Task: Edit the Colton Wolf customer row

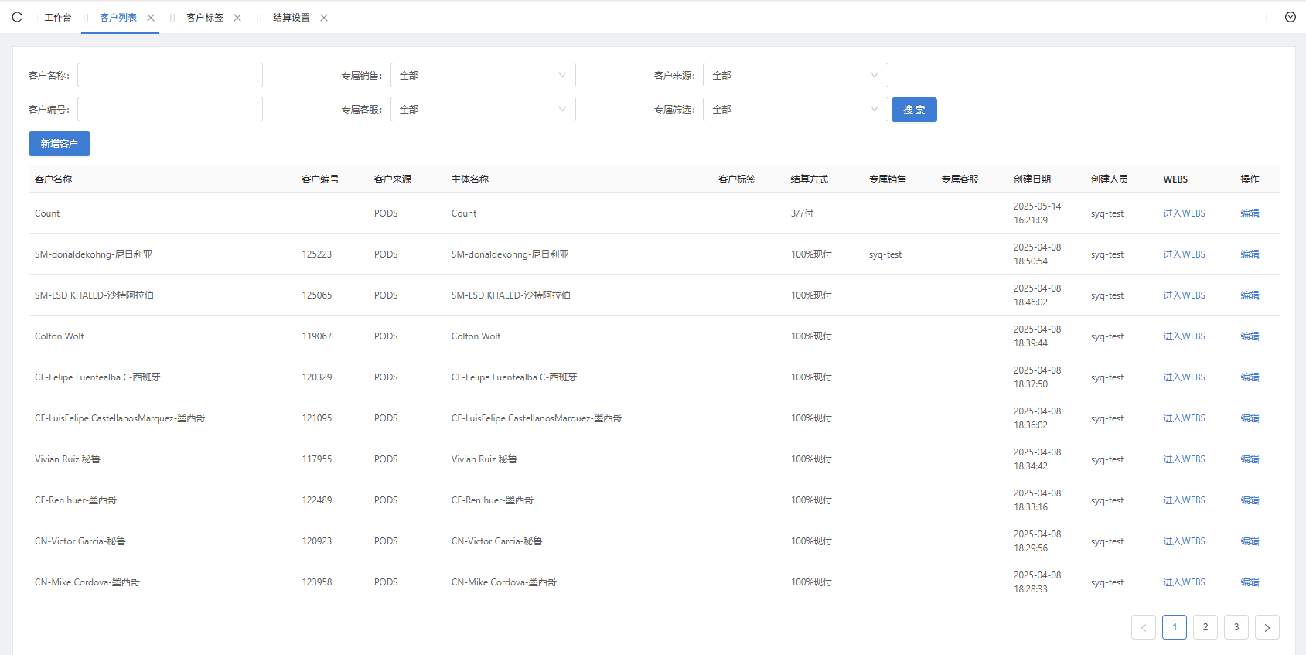Action: click(x=1250, y=336)
